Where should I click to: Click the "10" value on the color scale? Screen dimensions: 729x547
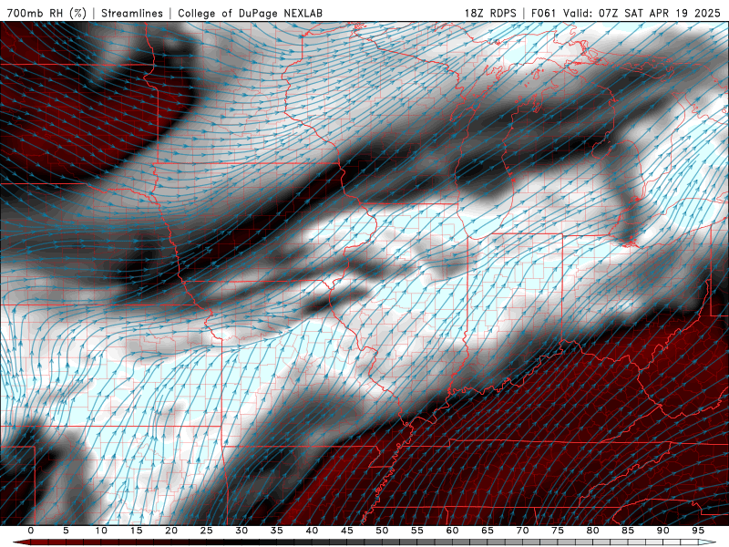[x=101, y=531]
